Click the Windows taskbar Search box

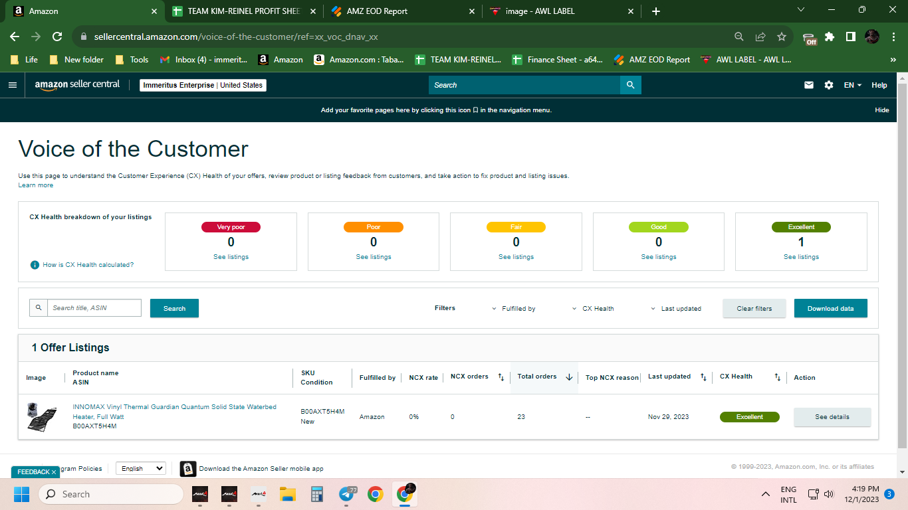click(111, 494)
